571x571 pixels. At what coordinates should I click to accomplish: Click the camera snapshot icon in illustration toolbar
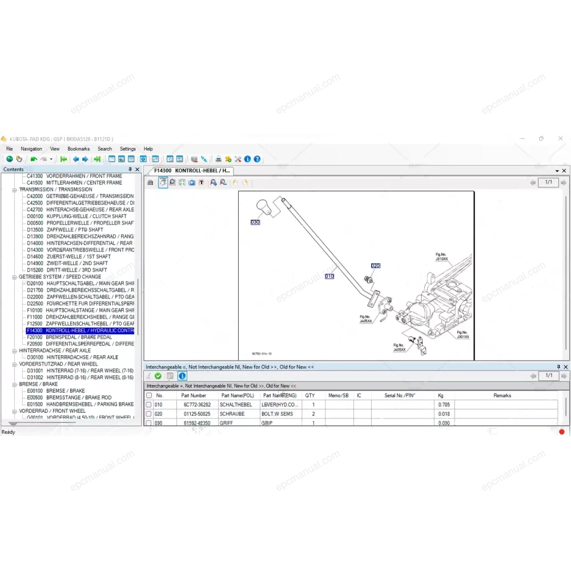[x=192, y=183]
